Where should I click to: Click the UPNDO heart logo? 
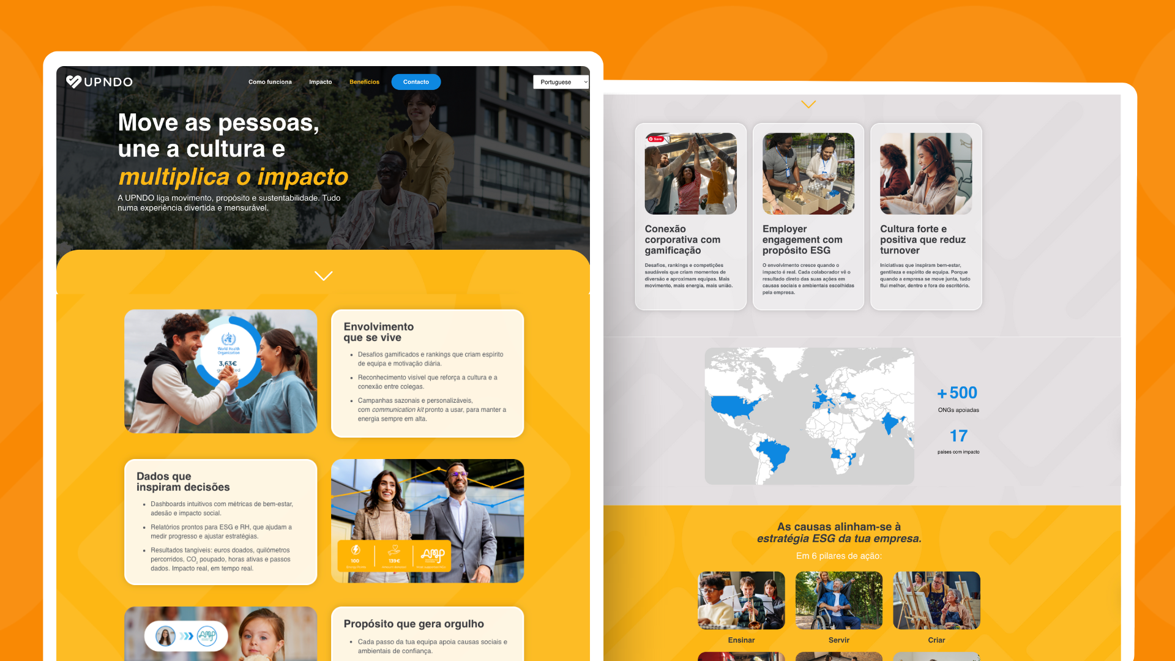coord(74,81)
